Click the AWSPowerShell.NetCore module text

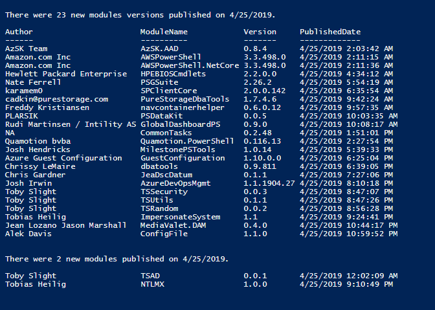[x=190, y=65]
